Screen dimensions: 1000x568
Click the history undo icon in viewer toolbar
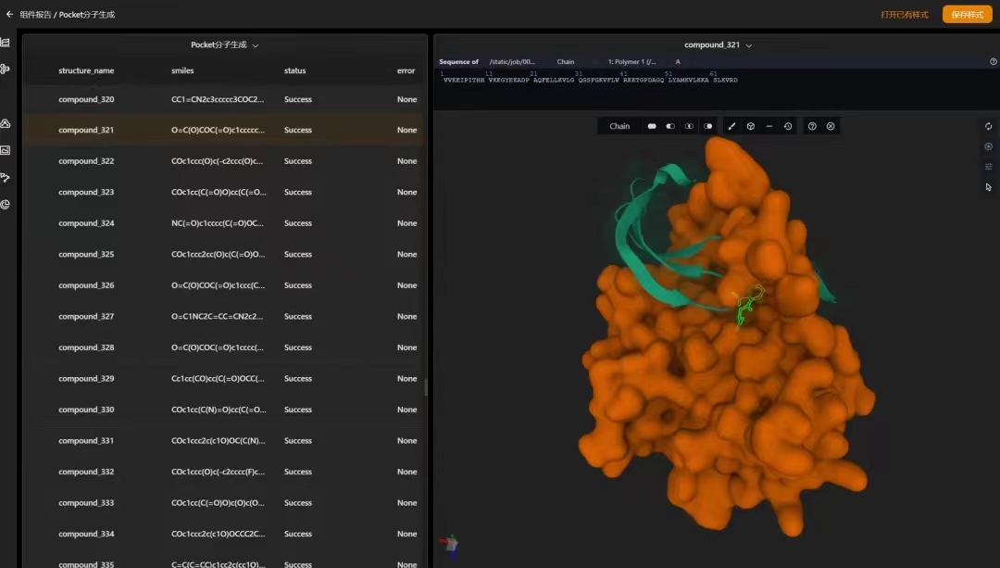[x=788, y=126]
